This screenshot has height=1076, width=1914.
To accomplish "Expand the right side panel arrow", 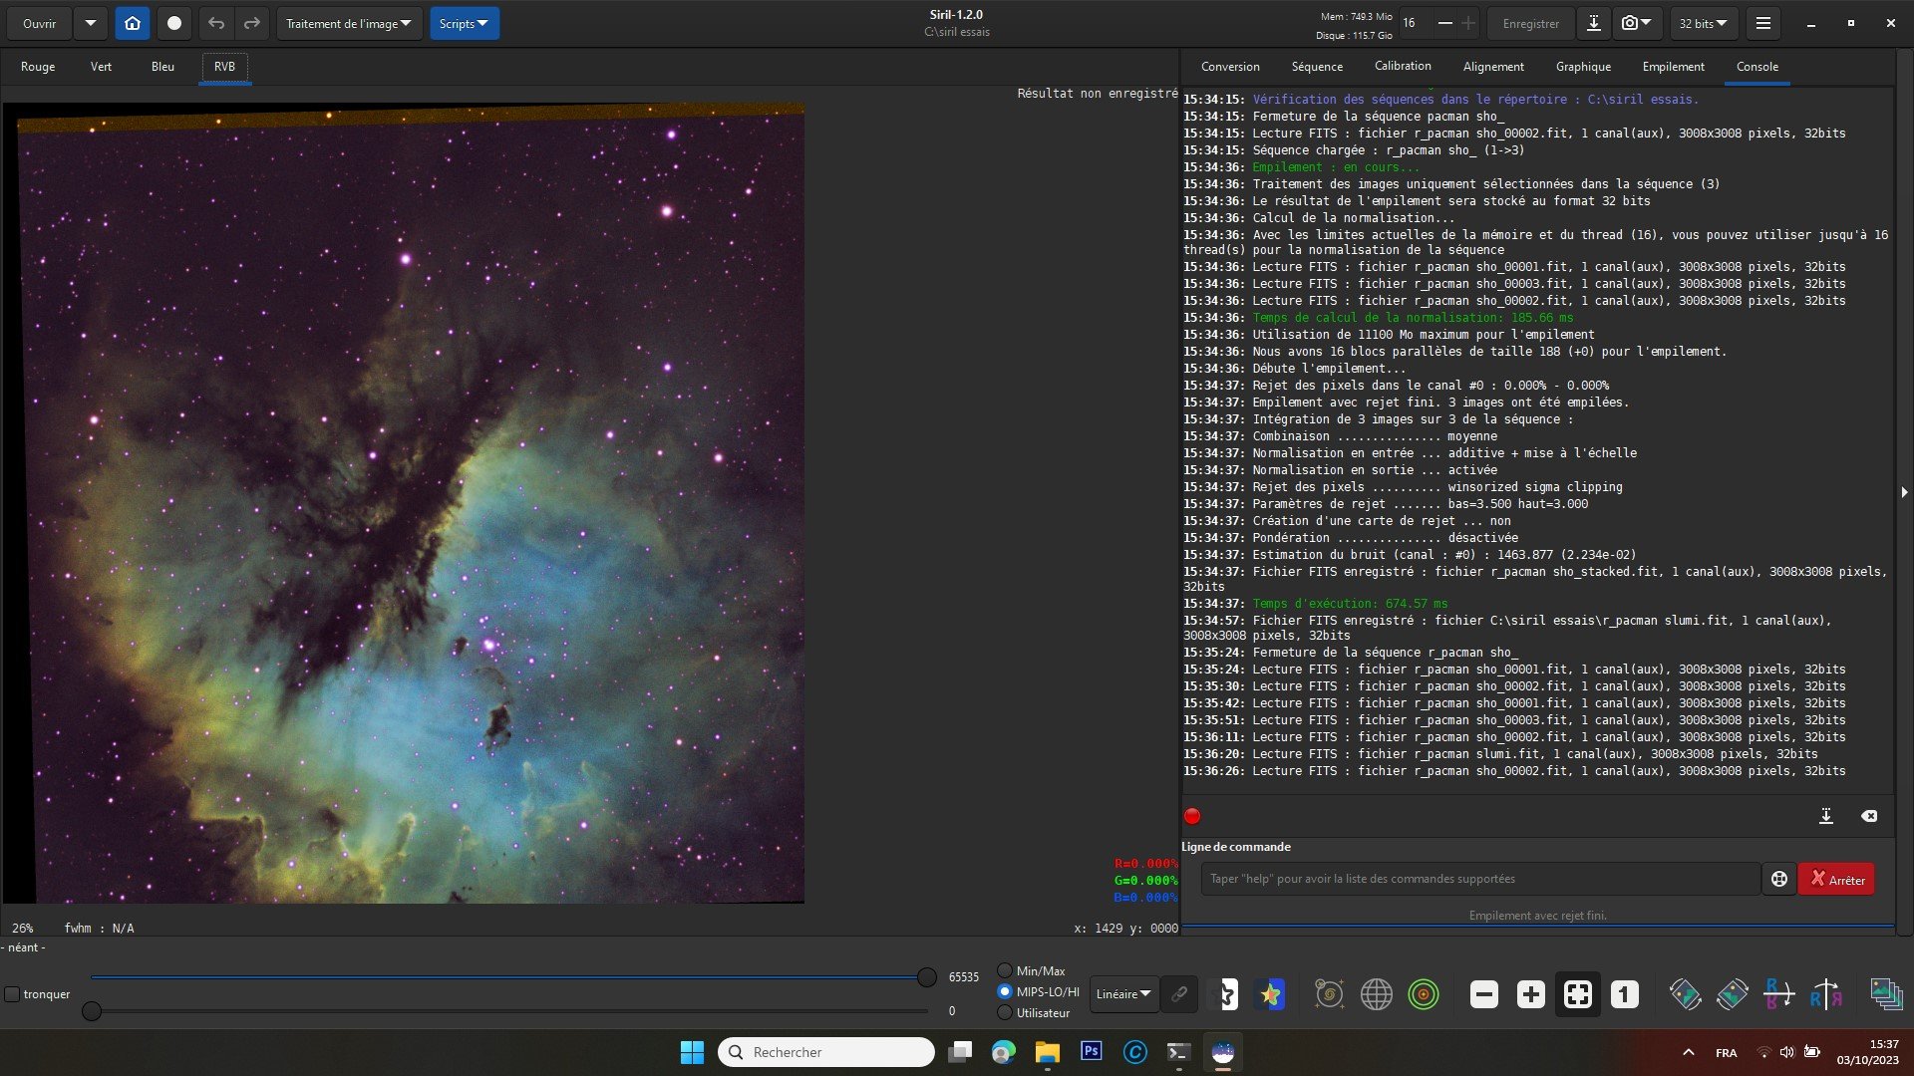I will click(x=1904, y=492).
